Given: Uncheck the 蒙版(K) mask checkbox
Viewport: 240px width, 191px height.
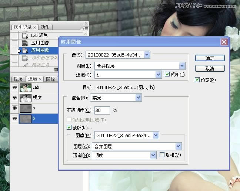Looking at the screenshot, I should [x=69, y=127].
